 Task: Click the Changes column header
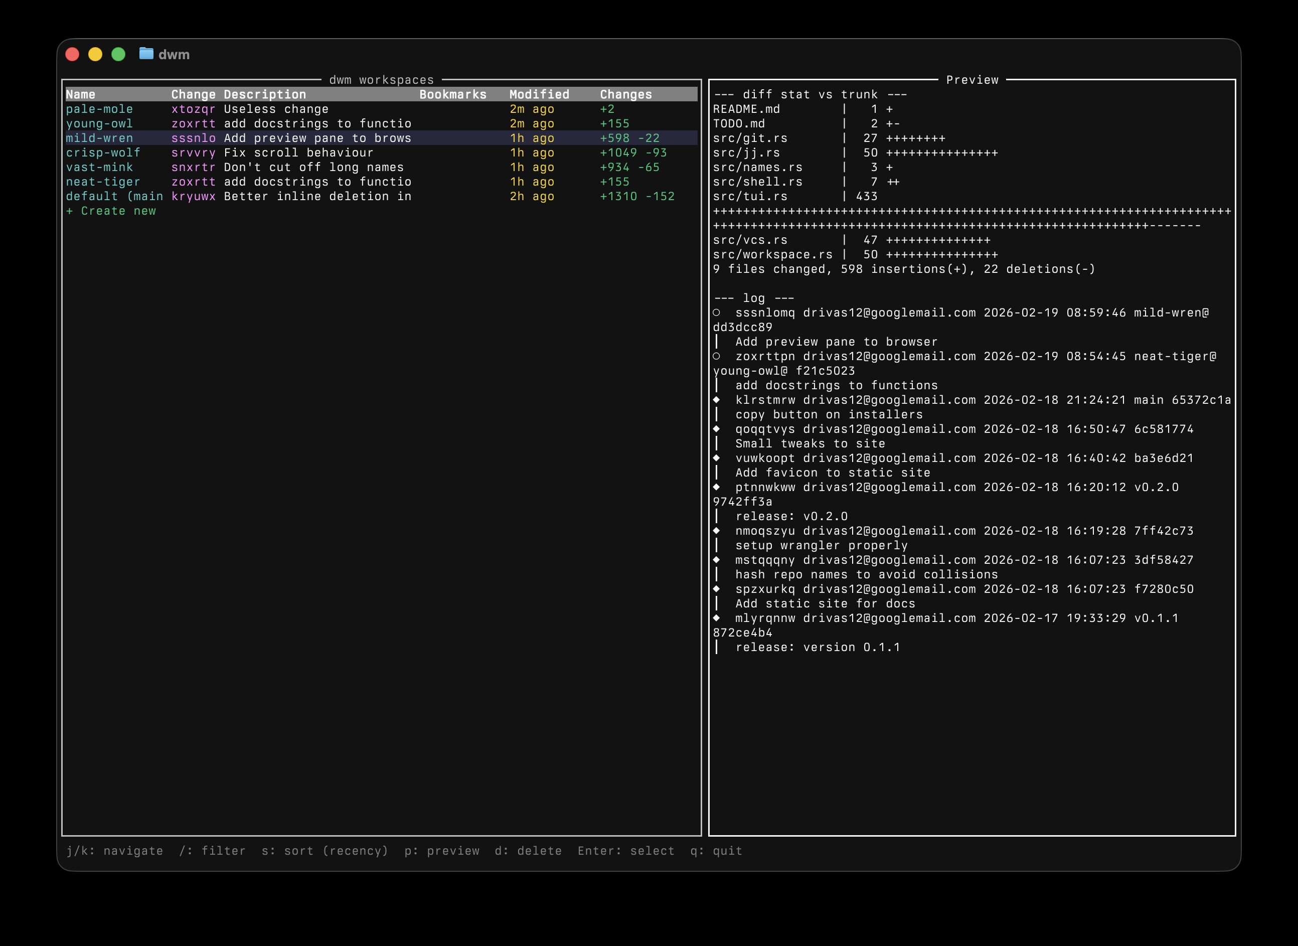(626, 94)
